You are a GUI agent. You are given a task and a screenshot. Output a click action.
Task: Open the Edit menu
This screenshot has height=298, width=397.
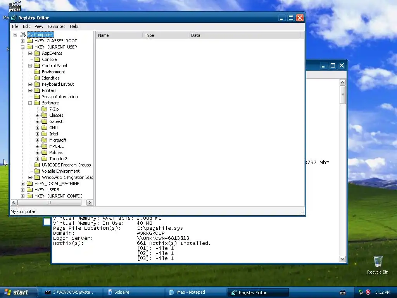coord(26,26)
